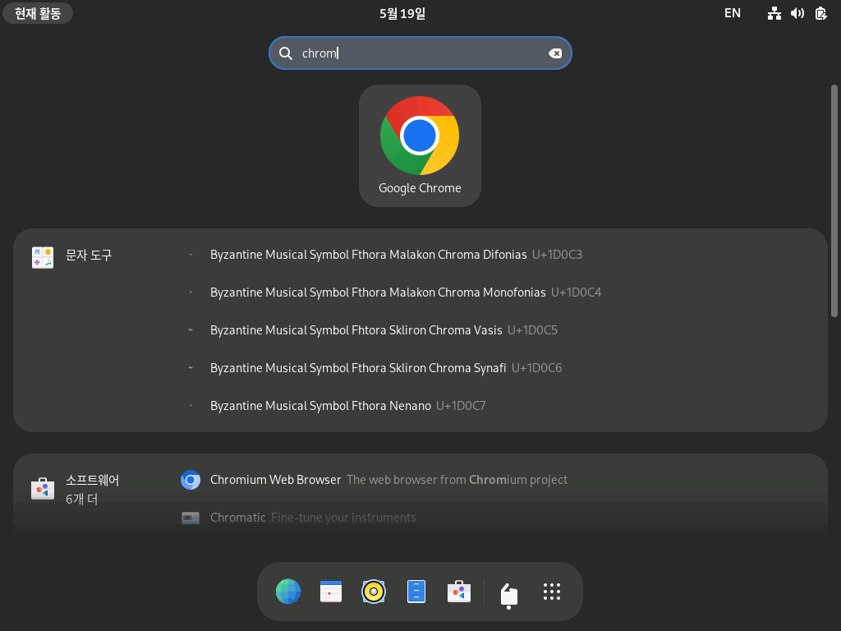Open the 5월 19일 date menu
The height and width of the screenshot is (631, 841).
(x=402, y=13)
